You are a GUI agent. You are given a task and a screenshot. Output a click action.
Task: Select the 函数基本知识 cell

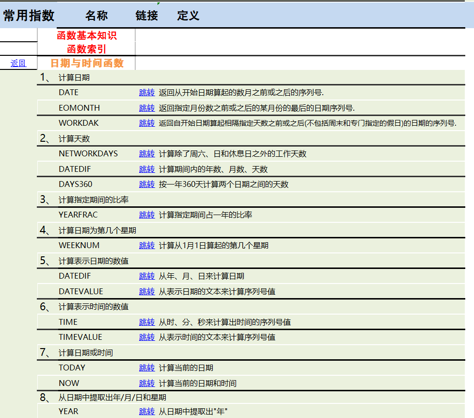(86, 35)
